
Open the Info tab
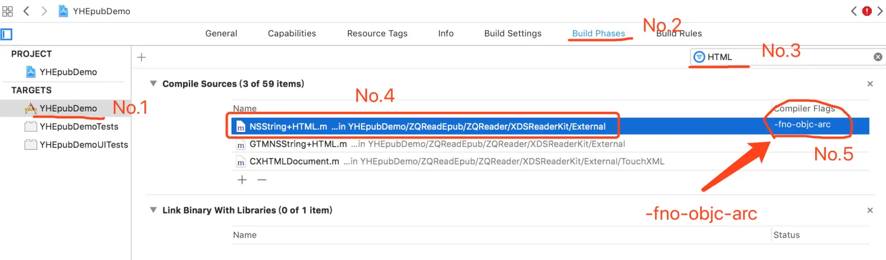[446, 33]
